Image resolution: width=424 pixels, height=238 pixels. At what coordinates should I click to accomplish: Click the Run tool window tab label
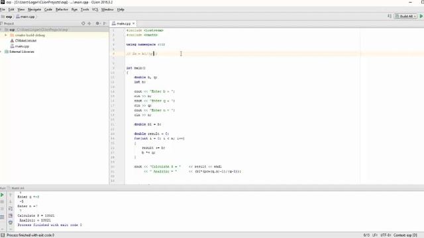3,188
